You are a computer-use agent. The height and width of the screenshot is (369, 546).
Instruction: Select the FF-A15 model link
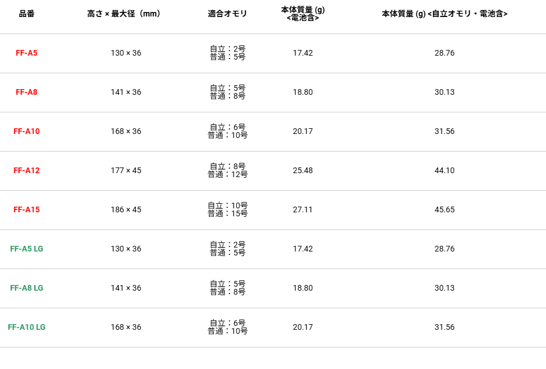[x=27, y=209]
